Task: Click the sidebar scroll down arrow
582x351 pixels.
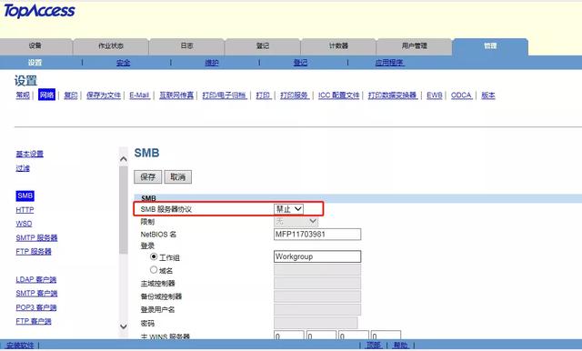Action: coord(124,326)
